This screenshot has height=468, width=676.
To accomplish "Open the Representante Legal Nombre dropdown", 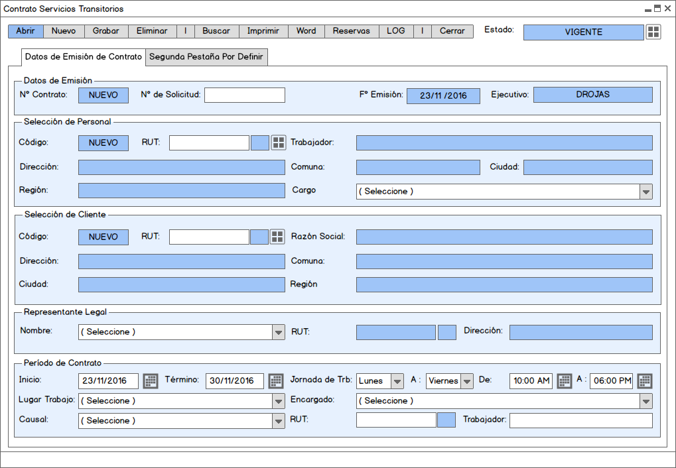I will (x=279, y=332).
